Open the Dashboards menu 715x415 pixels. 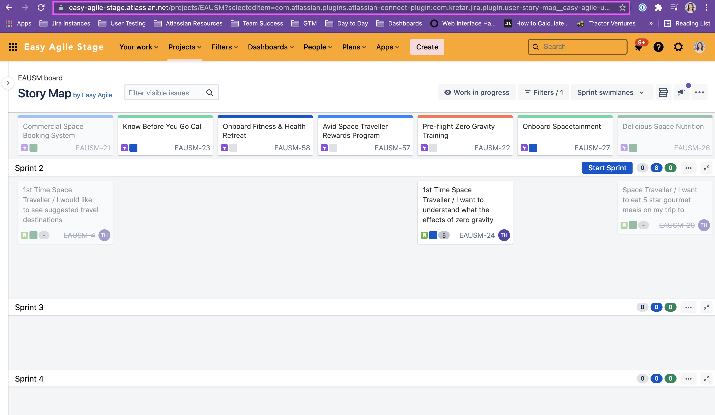tap(270, 47)
